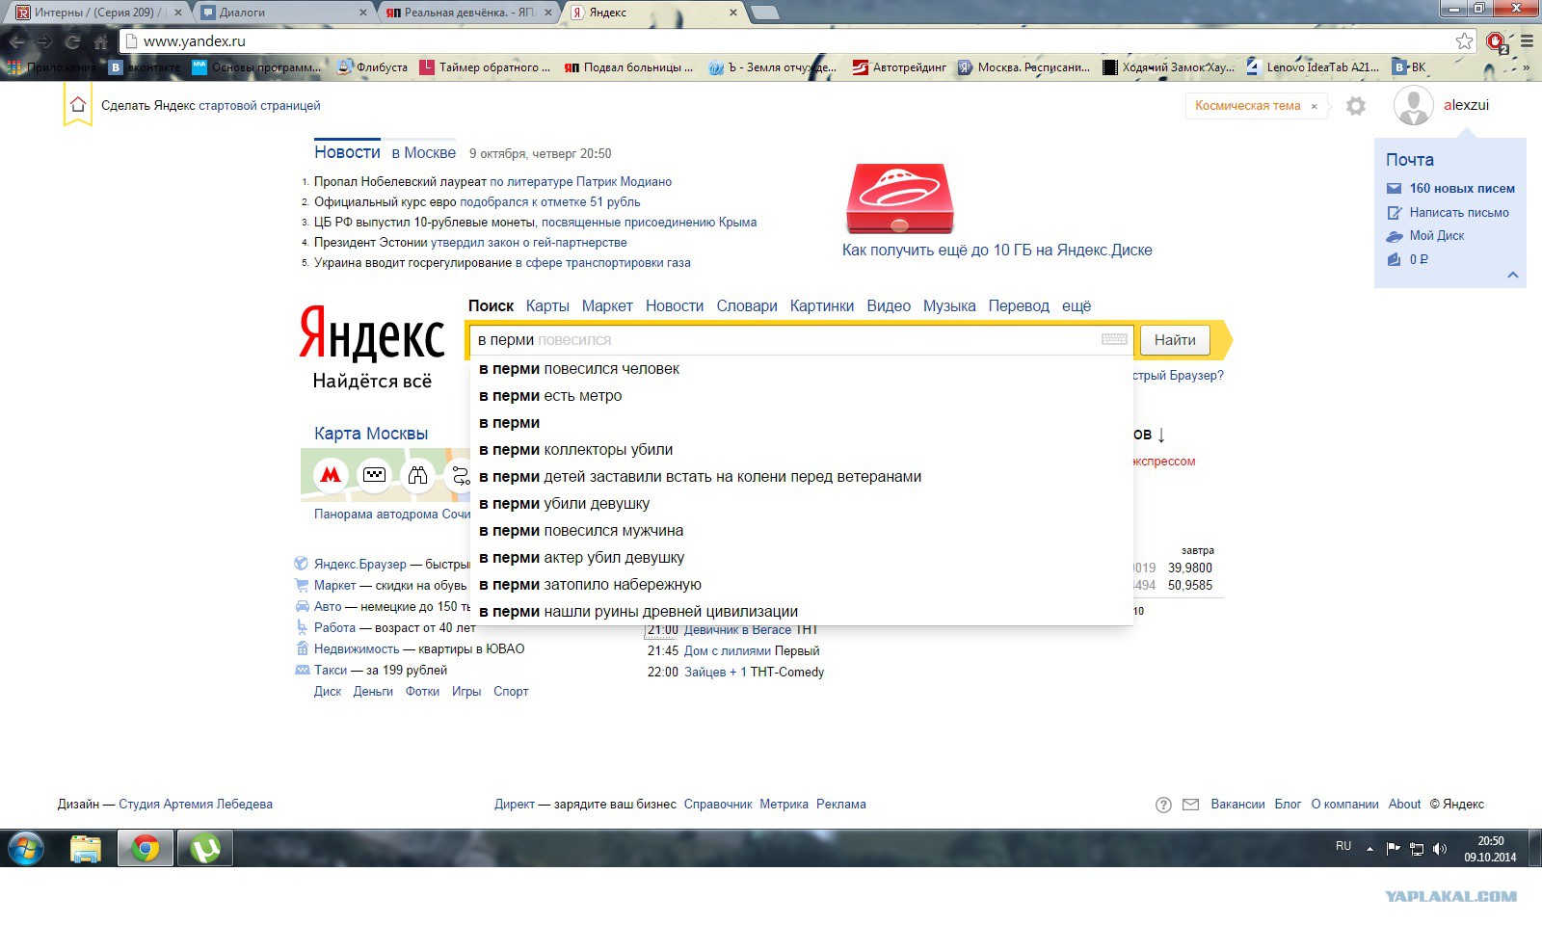
Task: Close the 'Космическая тема' theme tag
Action: click(1314, 106)
